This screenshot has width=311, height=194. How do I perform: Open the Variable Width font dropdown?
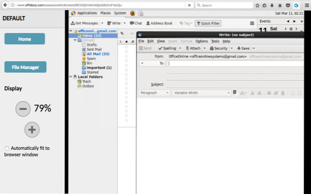tap(201, 93)
